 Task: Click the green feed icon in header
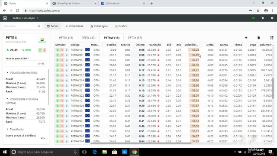point(254,18)
